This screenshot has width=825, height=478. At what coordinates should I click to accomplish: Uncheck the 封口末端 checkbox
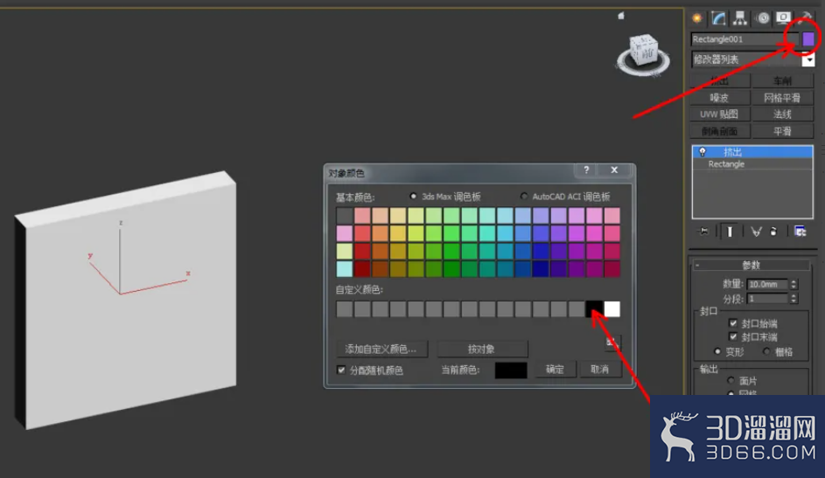(733, 336)
